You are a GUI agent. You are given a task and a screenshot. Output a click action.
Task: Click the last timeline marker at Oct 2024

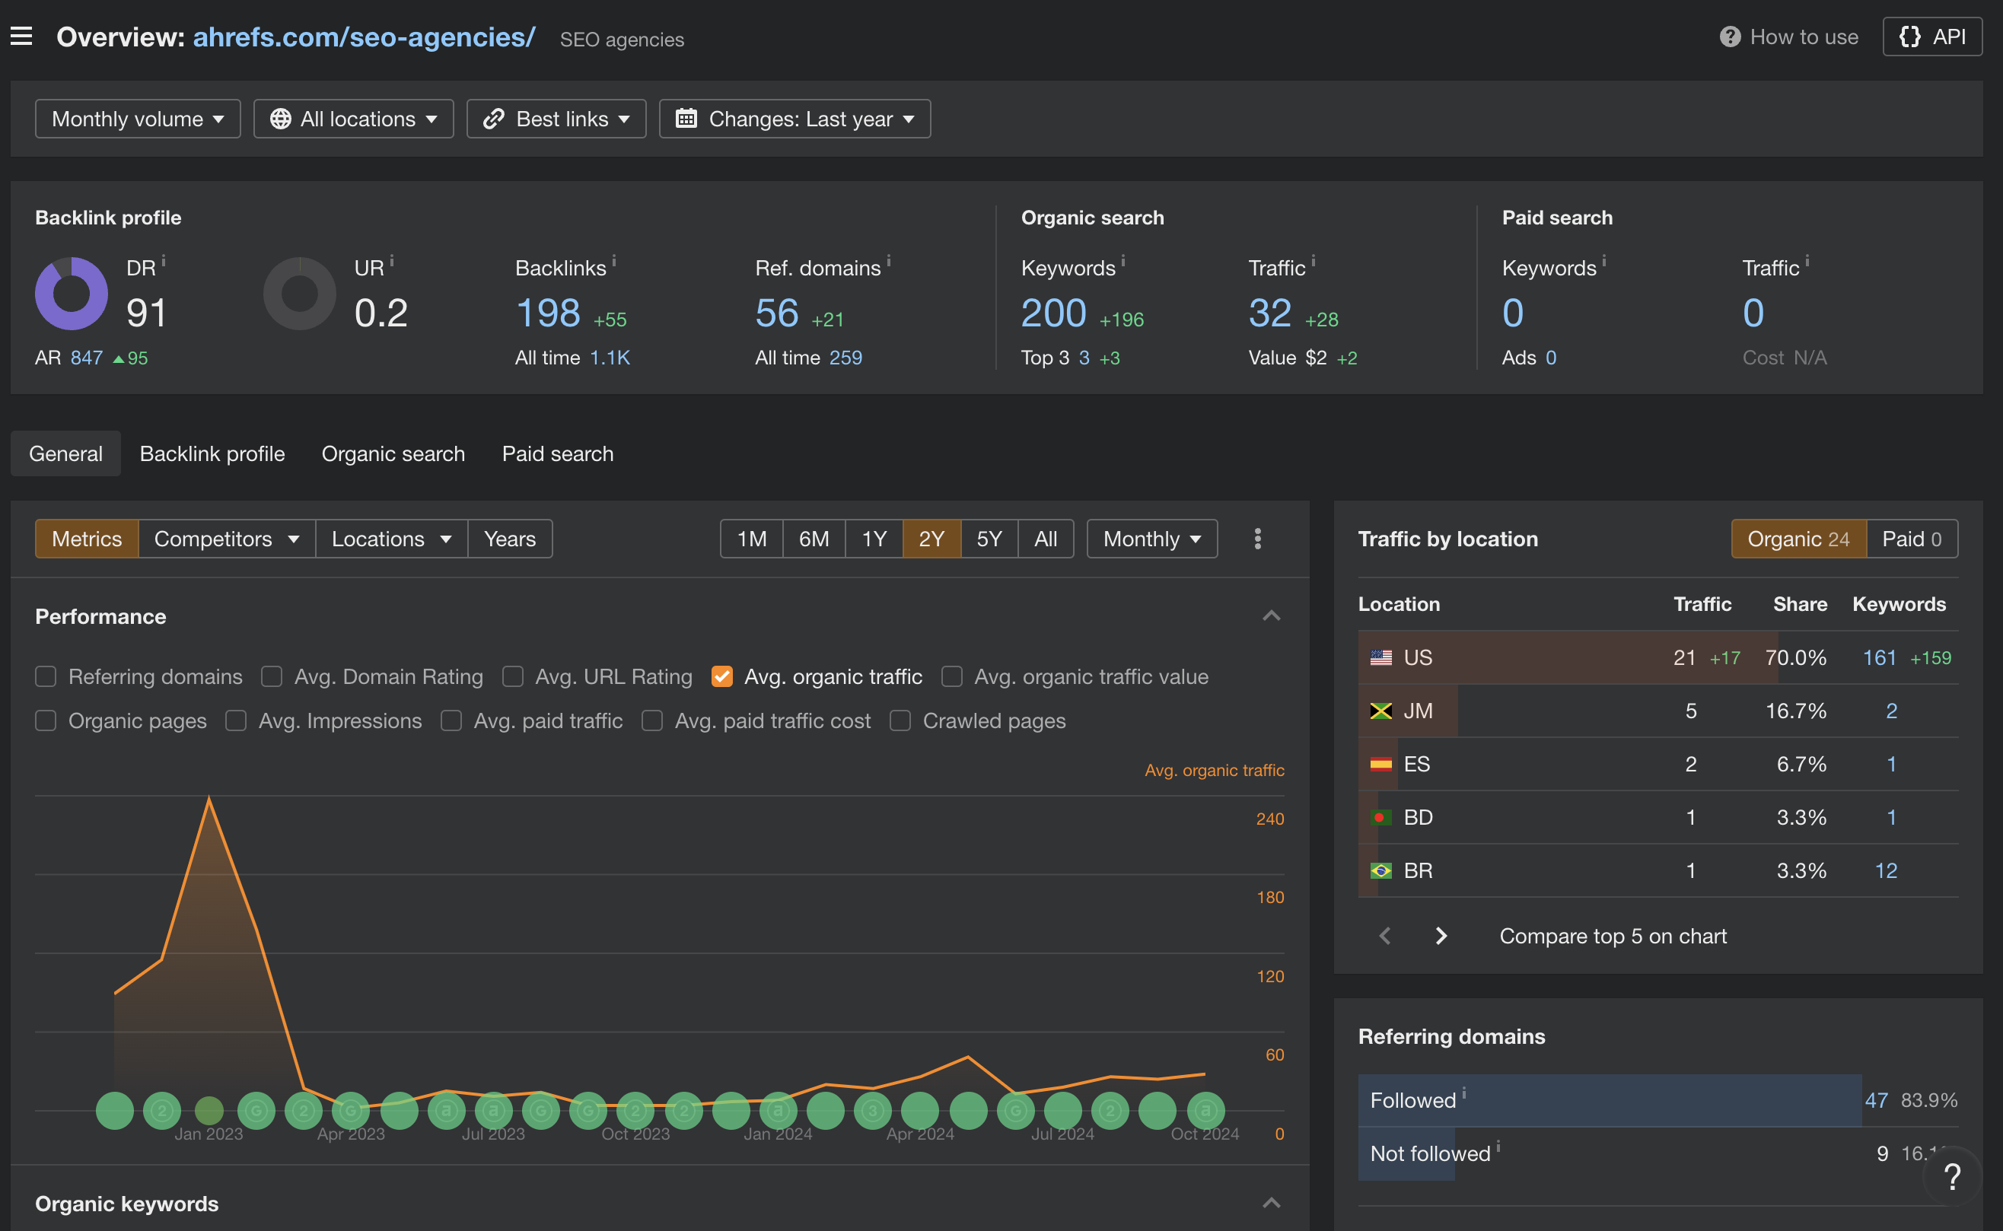click(1206, 1111)
